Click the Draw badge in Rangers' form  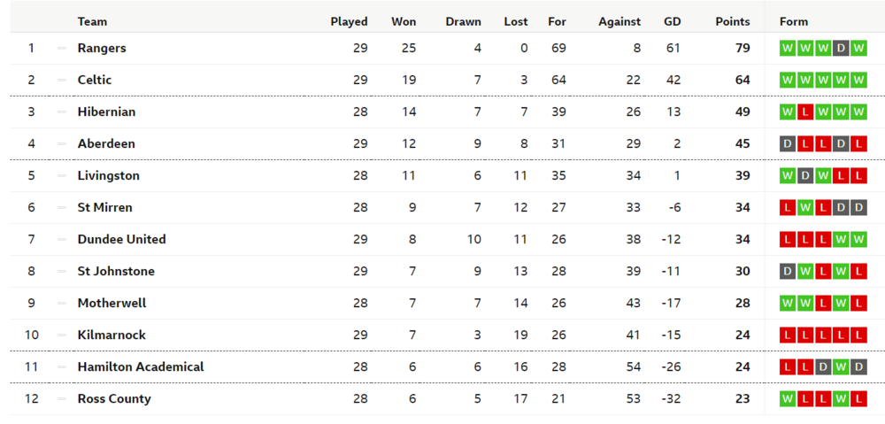pyautogui.click(x=841, y=48)
